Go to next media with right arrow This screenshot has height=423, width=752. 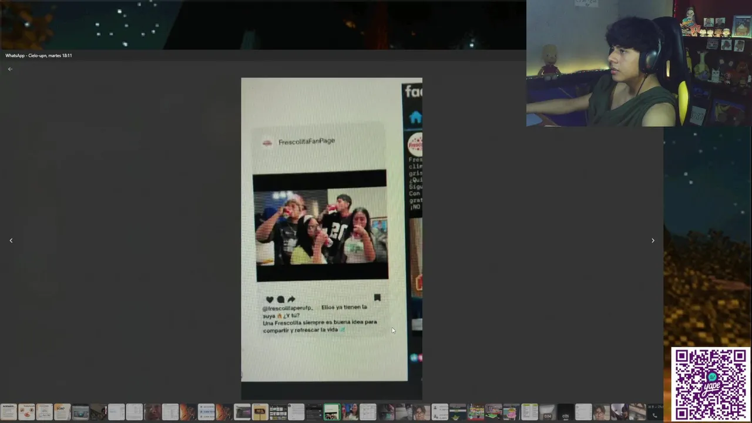coord(653,240)
